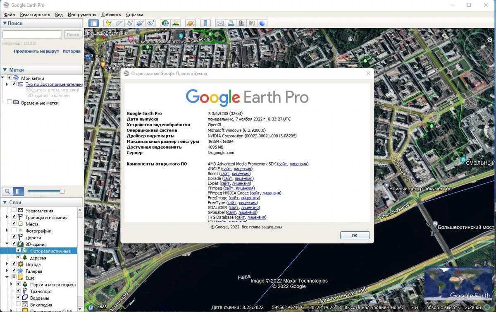The image size is (496, 312).
Task: Click the Поиск search button
Action: [73, 35]
